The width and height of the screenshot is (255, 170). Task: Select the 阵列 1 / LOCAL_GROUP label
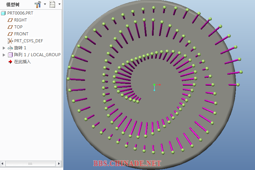[37, 55]
